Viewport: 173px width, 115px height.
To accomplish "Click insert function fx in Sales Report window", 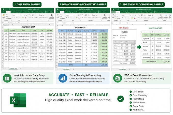I will point(72,23).
